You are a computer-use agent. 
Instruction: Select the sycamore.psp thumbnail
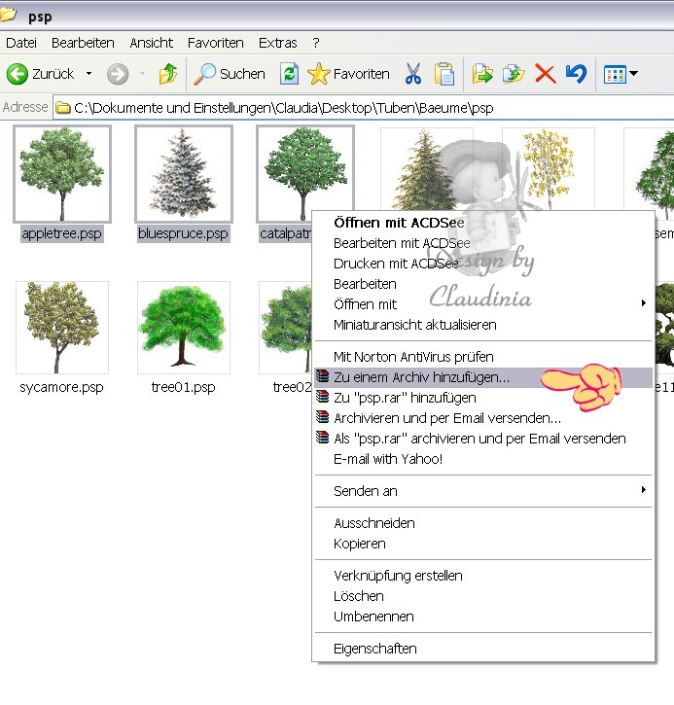62,328
